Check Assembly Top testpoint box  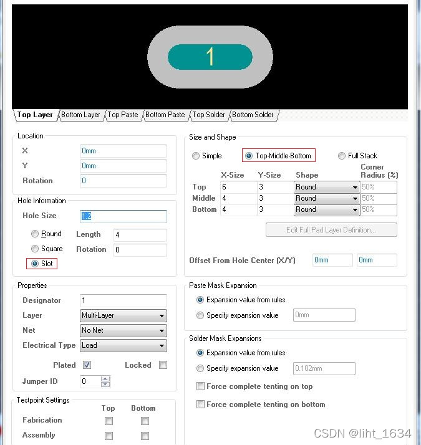(x=109, y=436)
